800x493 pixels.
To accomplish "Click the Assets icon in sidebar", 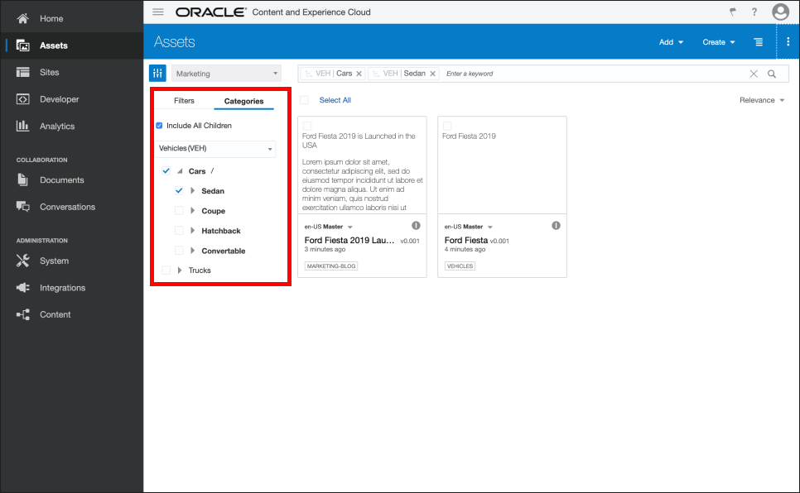I will [x=22, y=45].
